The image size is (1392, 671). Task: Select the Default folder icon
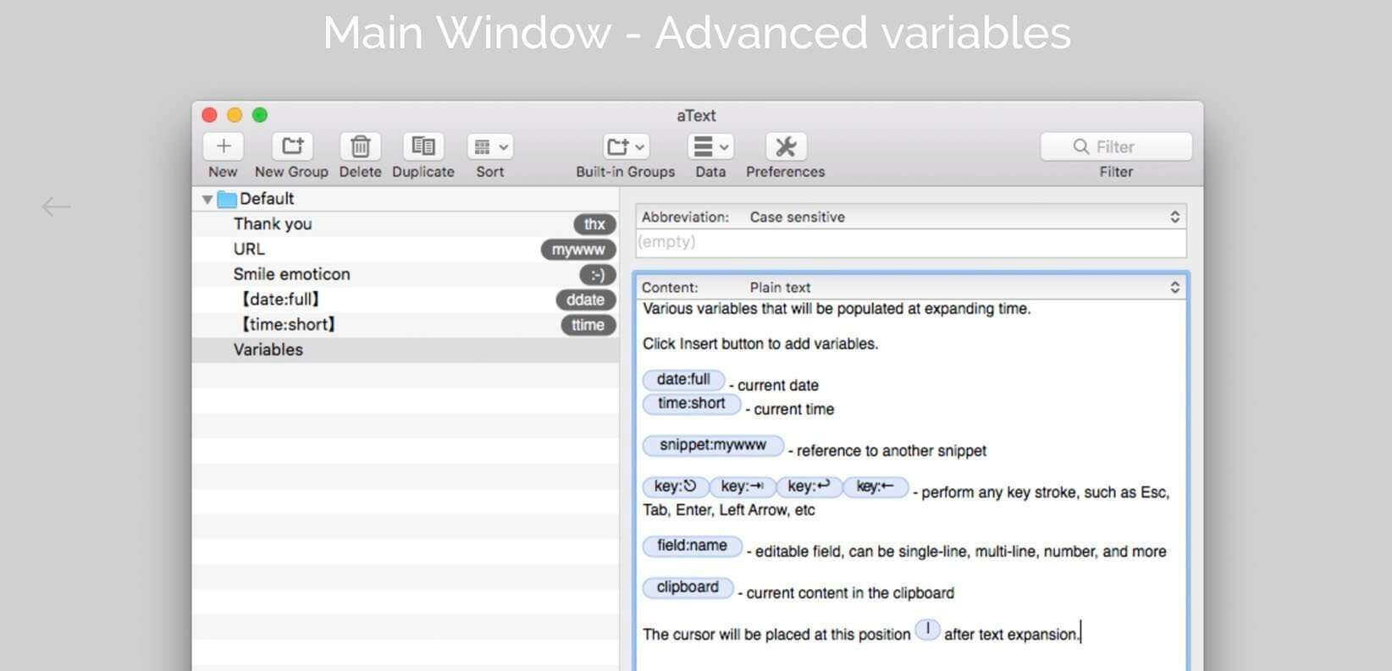pyautogui.click(x=227, y=200)
